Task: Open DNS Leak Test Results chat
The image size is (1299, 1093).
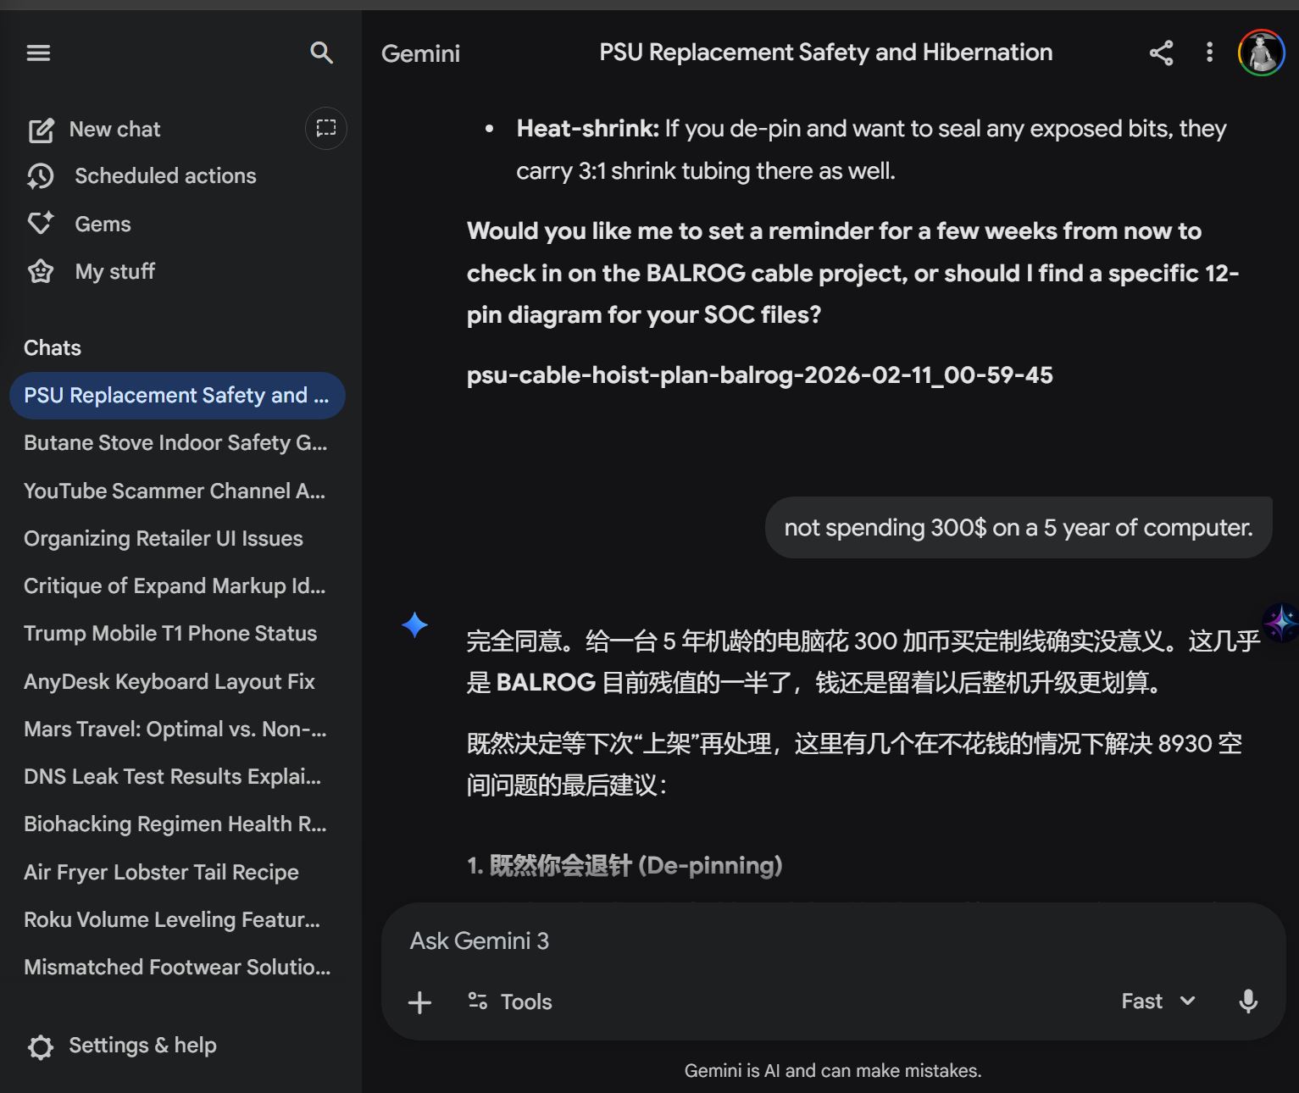Action: [x=172, y=777]
